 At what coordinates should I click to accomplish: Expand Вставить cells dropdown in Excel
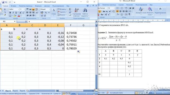pos(67,9)
